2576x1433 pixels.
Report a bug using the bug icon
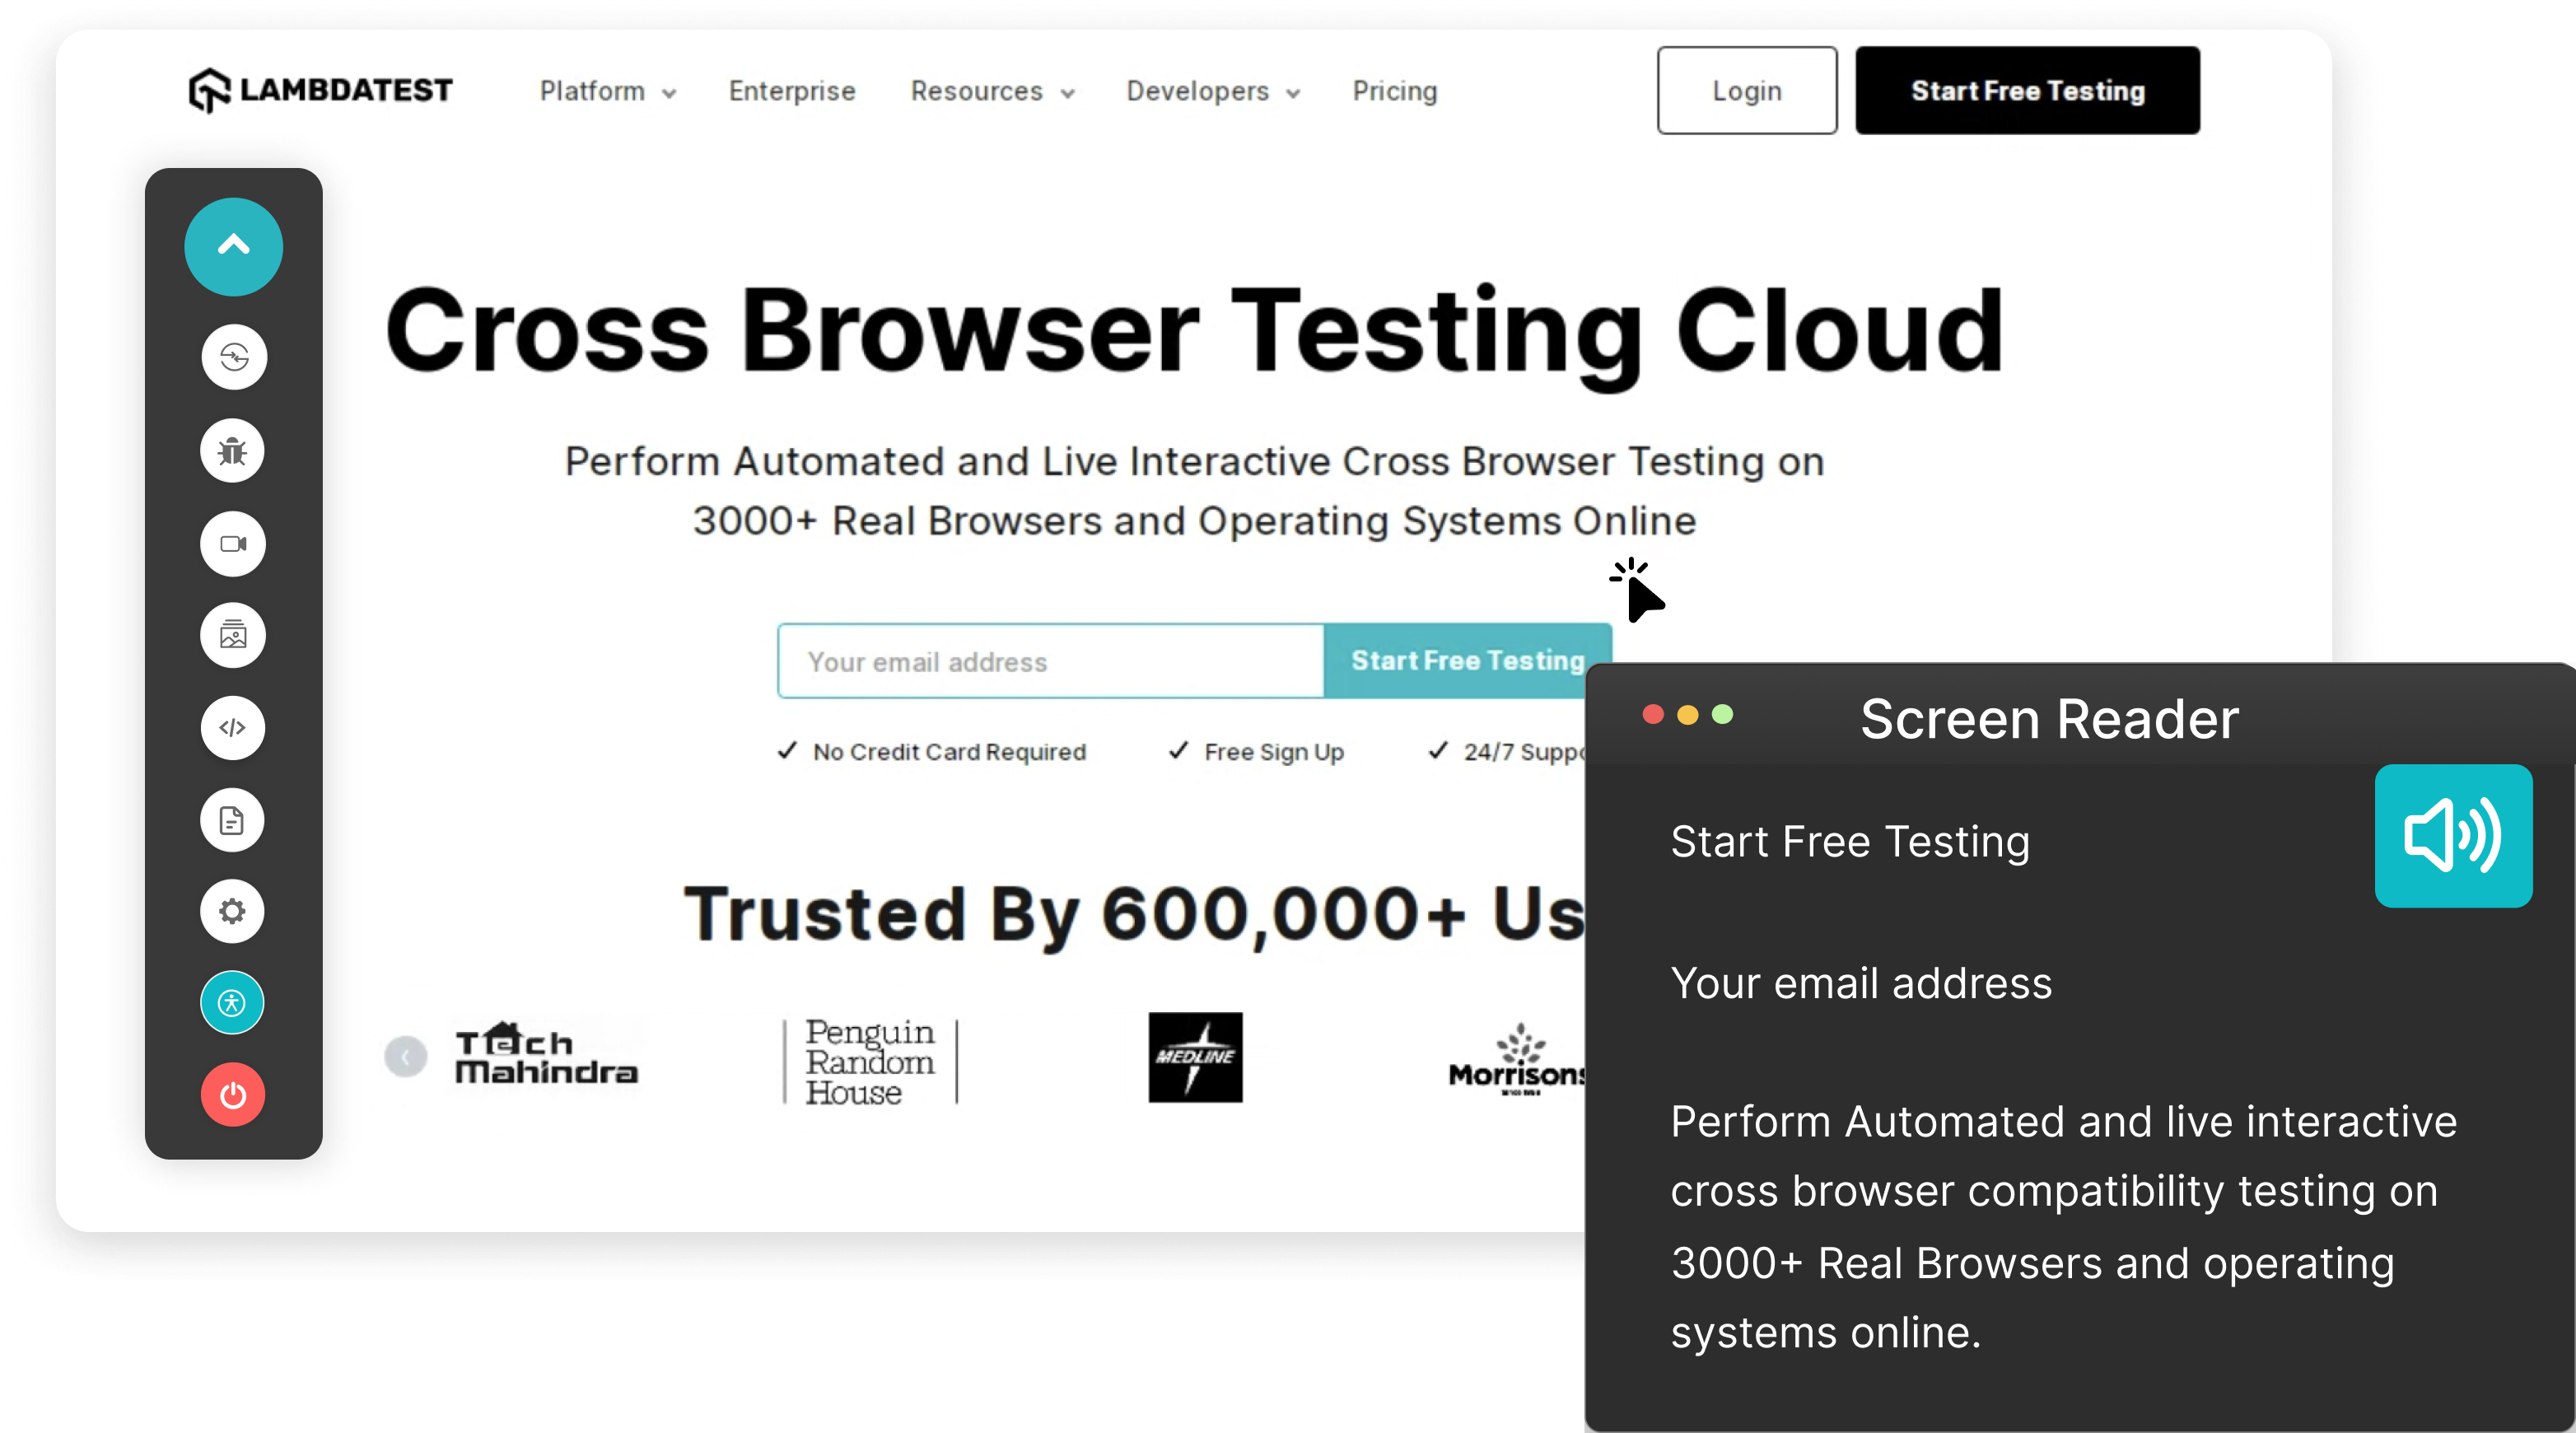click(x=233, y=451)
